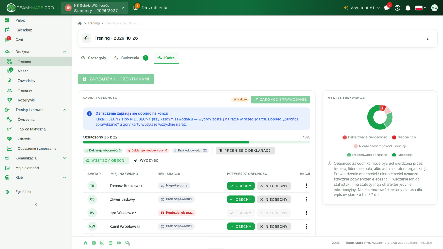Open row actions for Oliwer Sadowy

click(307, 199)
